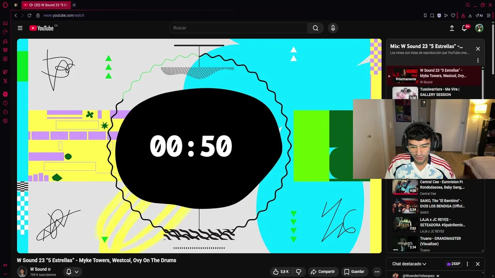
Task: Click the video player showing 00:50
Action: pos(199,146)
